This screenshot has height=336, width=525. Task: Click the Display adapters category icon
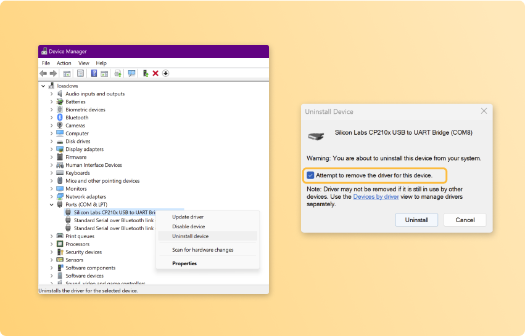[60, 149]
